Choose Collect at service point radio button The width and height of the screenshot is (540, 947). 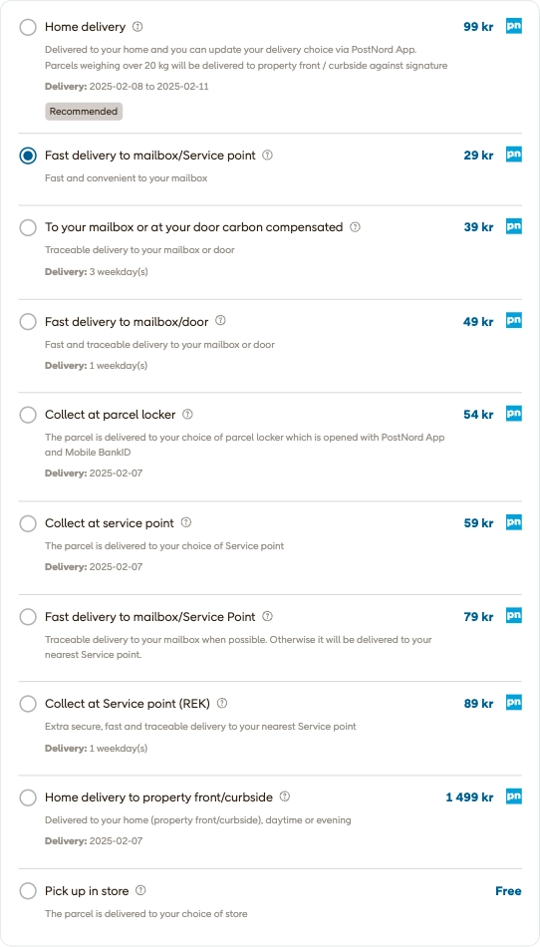(28, 523)
